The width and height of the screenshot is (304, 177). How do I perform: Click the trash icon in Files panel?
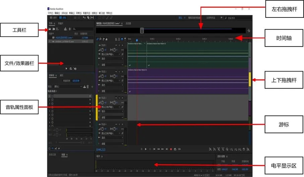70,29
